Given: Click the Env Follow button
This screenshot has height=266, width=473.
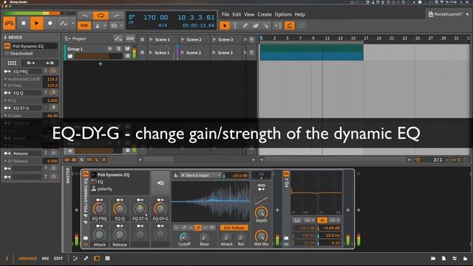Looking at the screenshot, I should tap(234, 228).
